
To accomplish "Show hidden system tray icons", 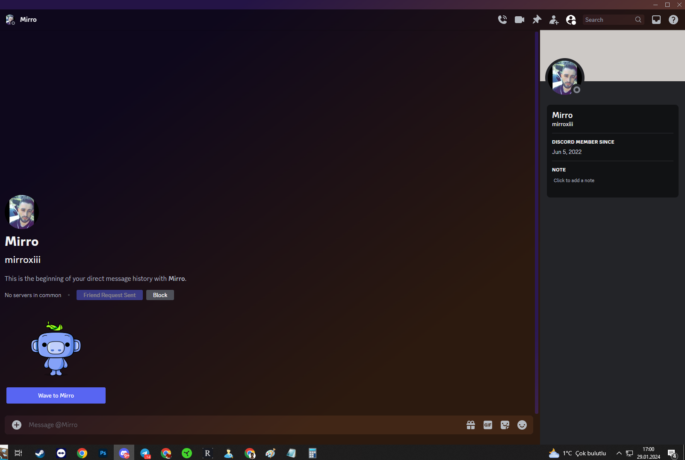I will (x=619, y=453).
